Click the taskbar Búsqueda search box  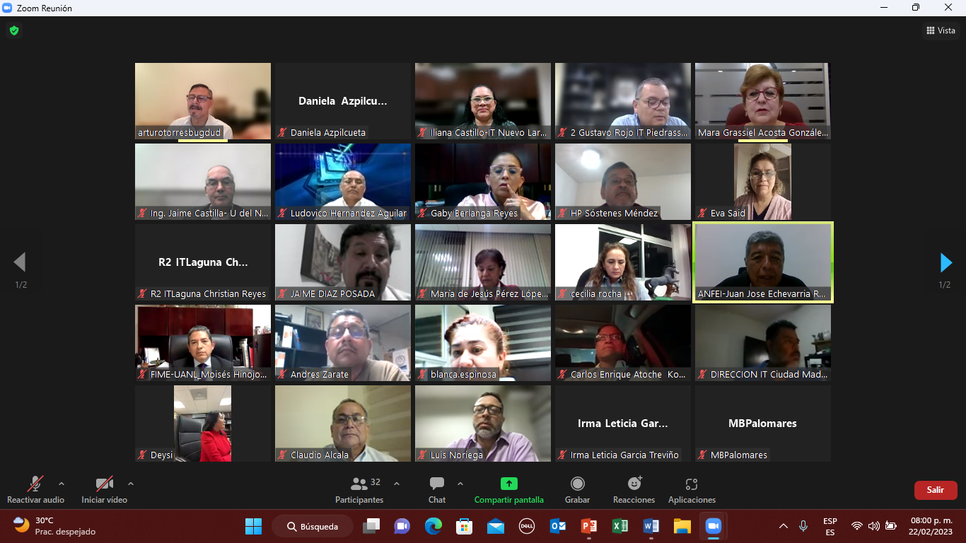(313, 526)
